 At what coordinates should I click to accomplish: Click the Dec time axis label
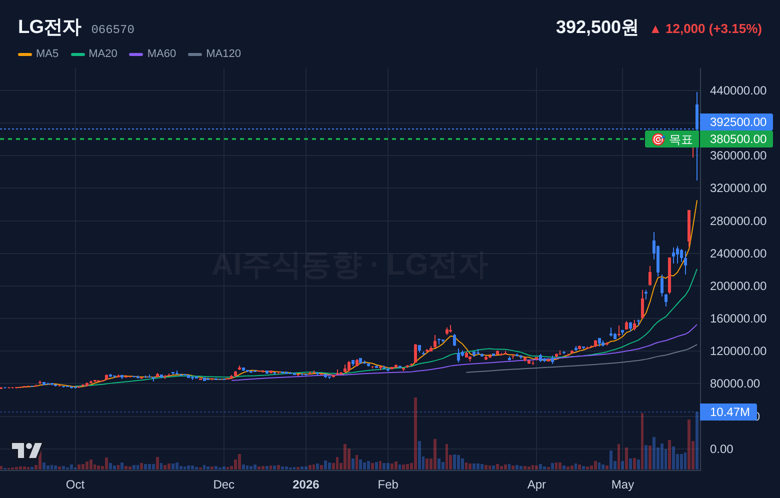(223, 484)
